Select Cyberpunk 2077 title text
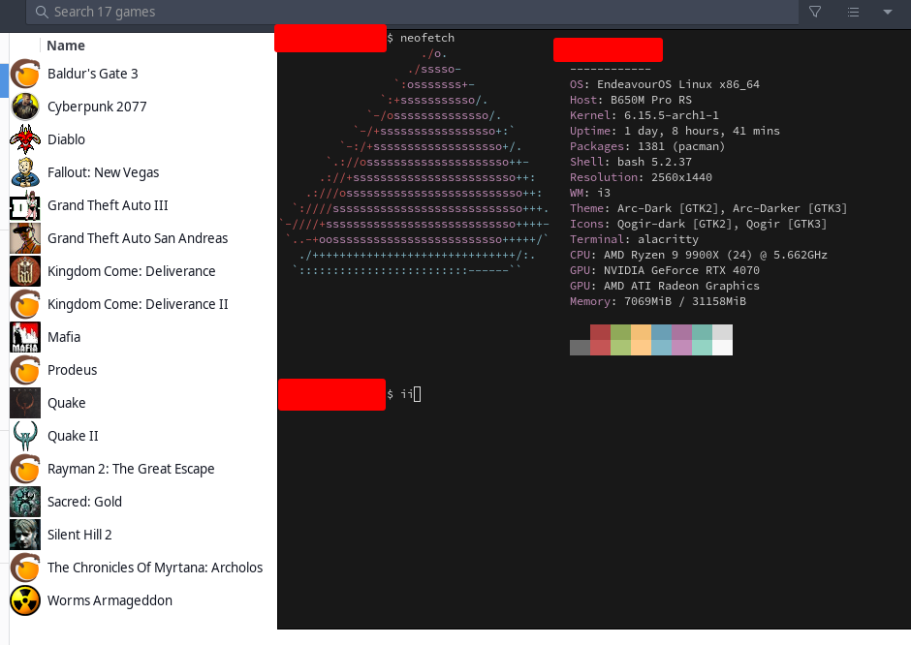 97,107
